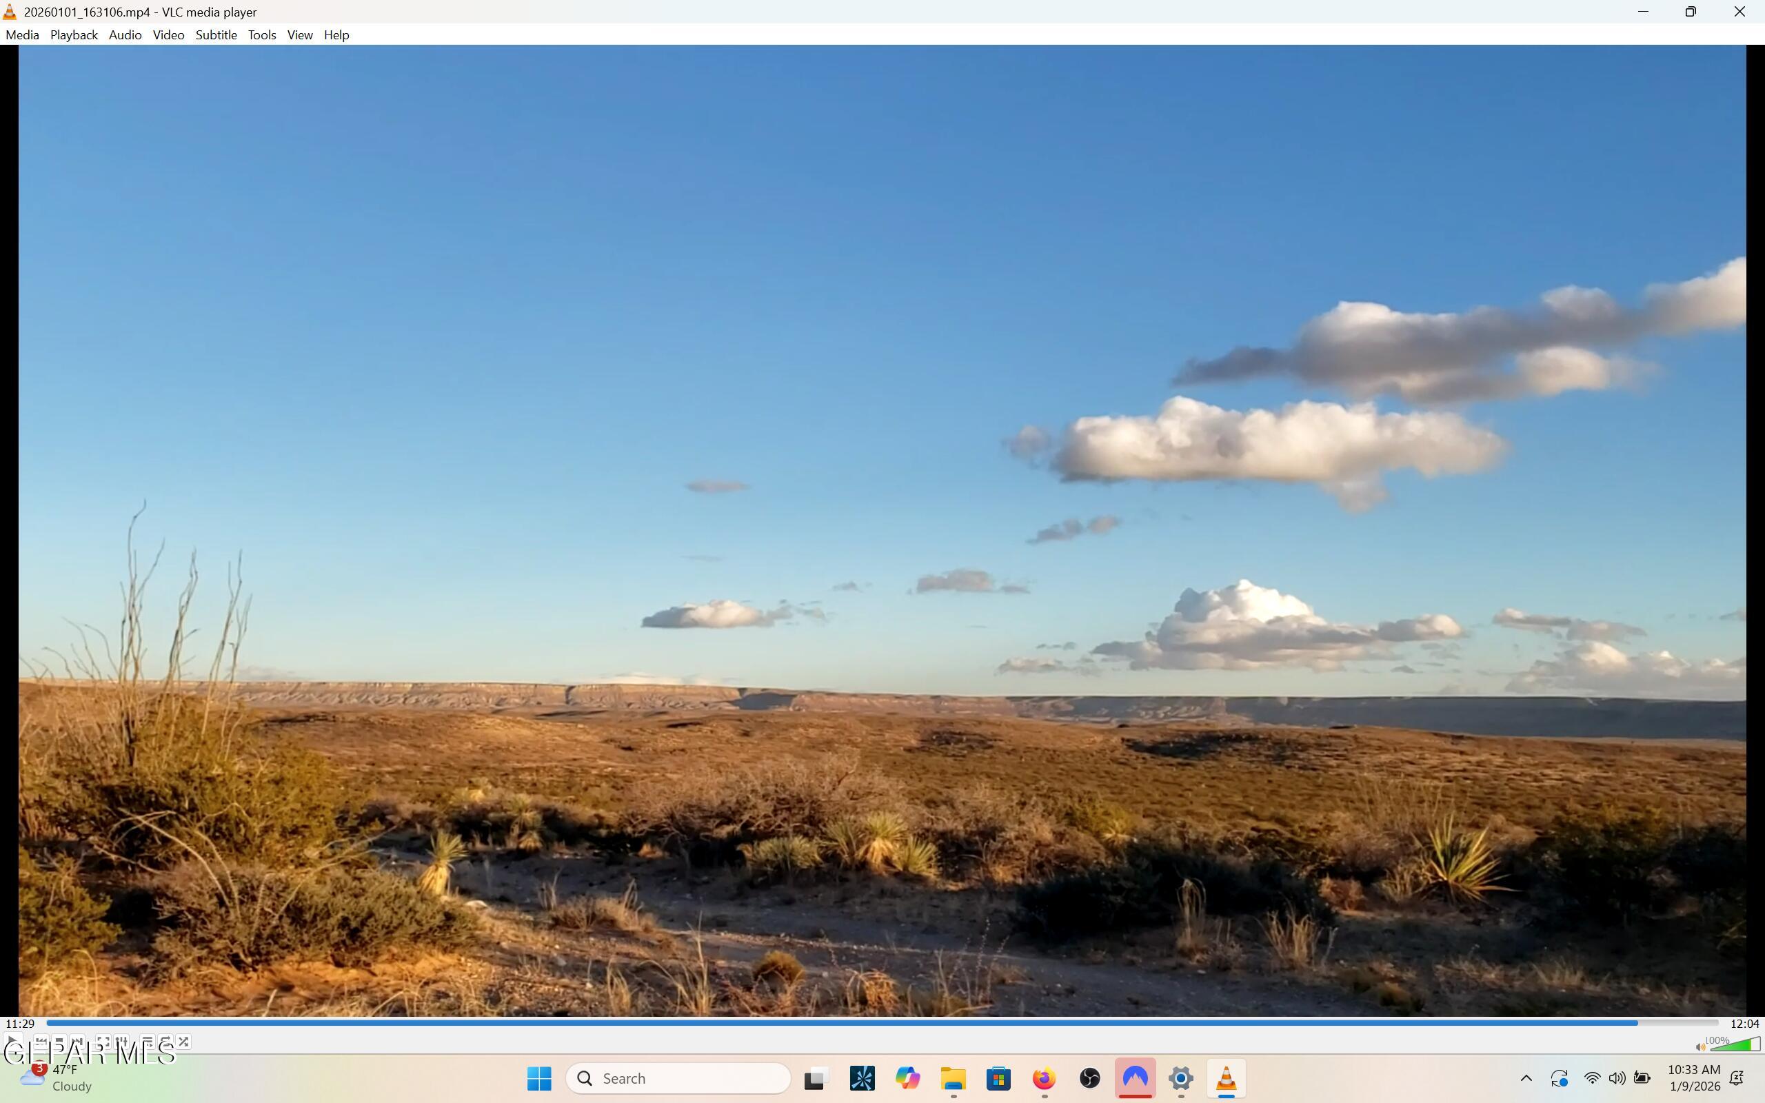Mute audio via the speaker icon

click(x=1700, y=1047)
